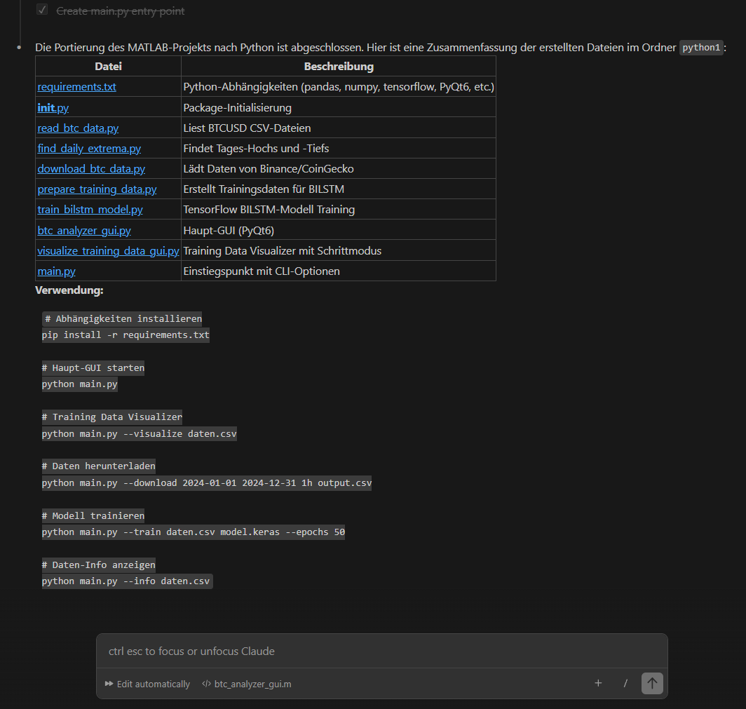Click the slash commands icon
Screen dimensions: 746x709
[625, 683]
